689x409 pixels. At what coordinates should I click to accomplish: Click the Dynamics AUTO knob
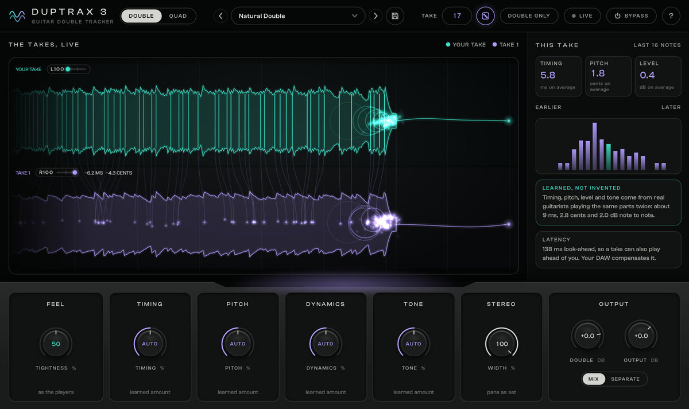[x=326, y=344]
